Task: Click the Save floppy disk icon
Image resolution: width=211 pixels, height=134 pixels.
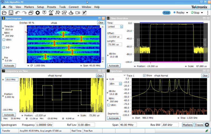Action: 11,13
